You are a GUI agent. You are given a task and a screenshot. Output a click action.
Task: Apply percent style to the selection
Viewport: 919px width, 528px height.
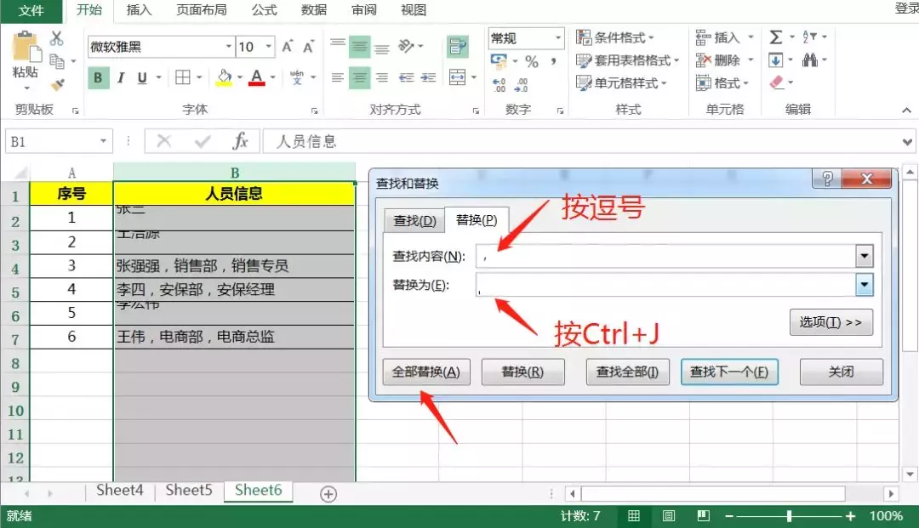[x=533, y=61]
